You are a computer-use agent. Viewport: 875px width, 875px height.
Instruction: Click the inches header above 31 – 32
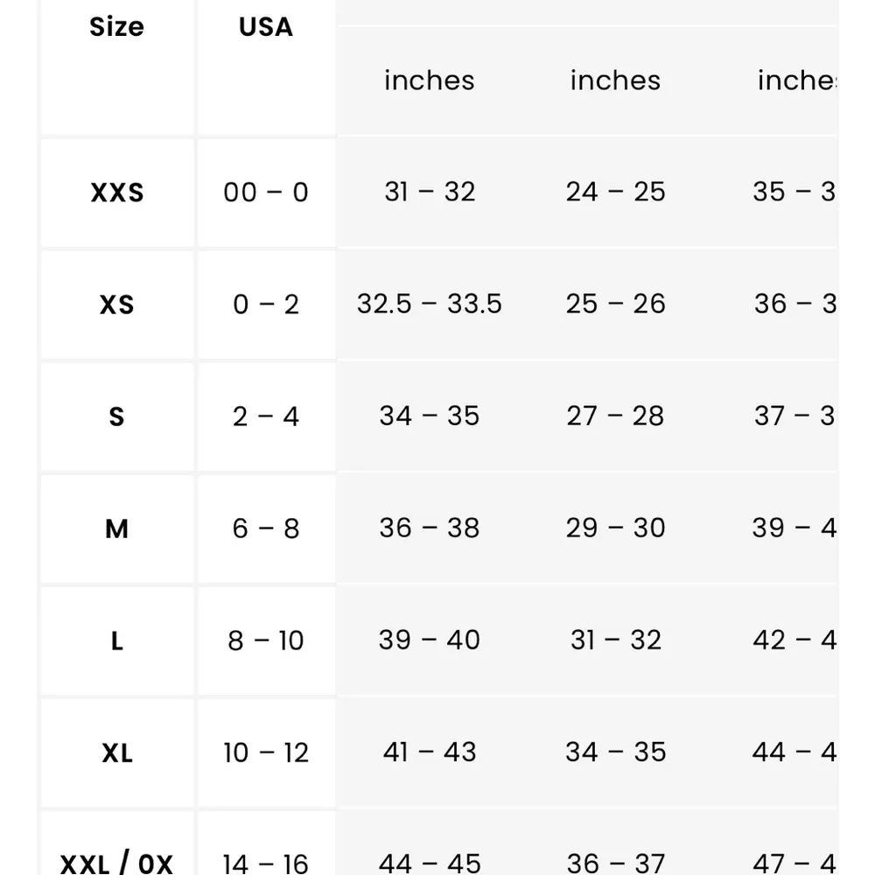click(430, 80)
